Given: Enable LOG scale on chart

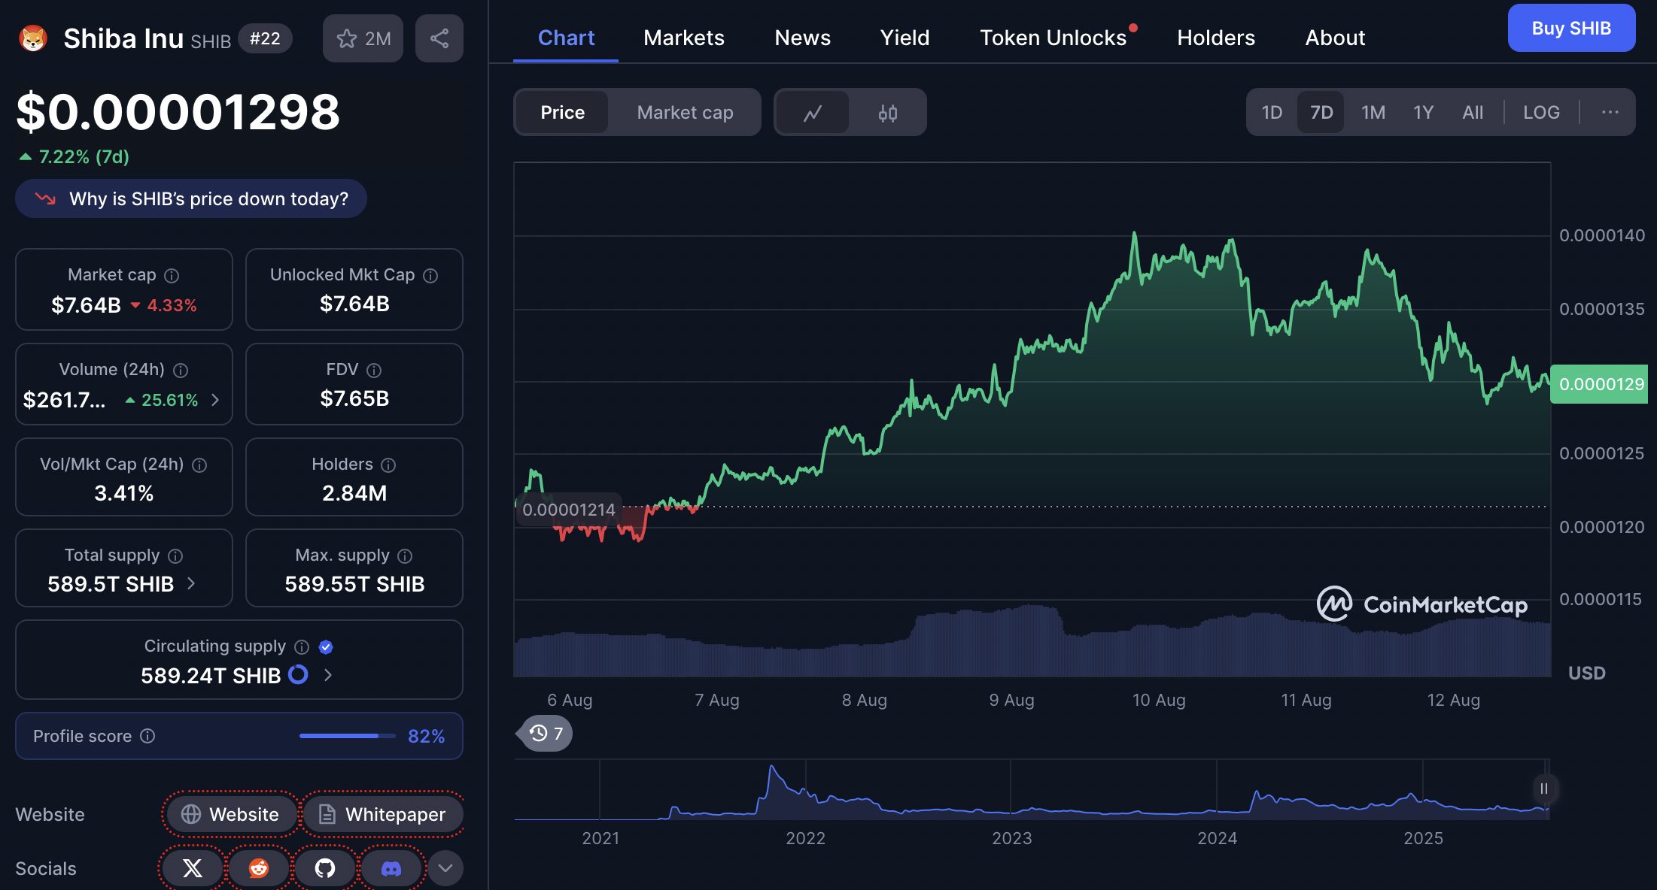Looking at the screenshot, I should (1540, 113).
